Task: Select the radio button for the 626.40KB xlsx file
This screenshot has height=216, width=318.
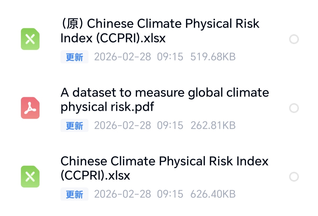Action: tap(294, 177)
